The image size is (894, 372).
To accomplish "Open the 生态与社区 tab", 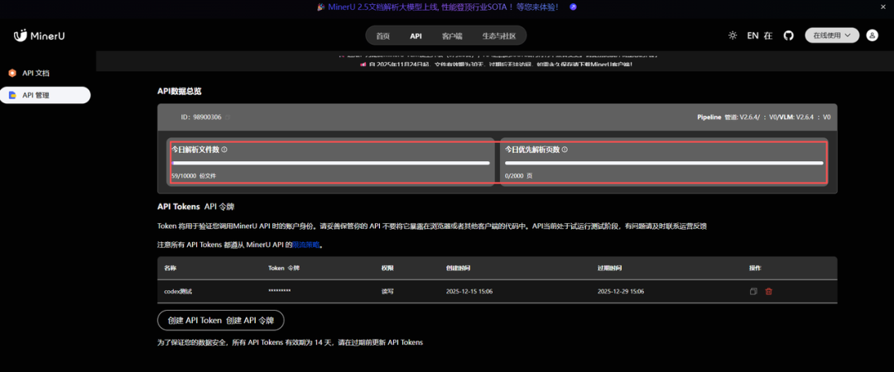I will click(x=499, y=36).
